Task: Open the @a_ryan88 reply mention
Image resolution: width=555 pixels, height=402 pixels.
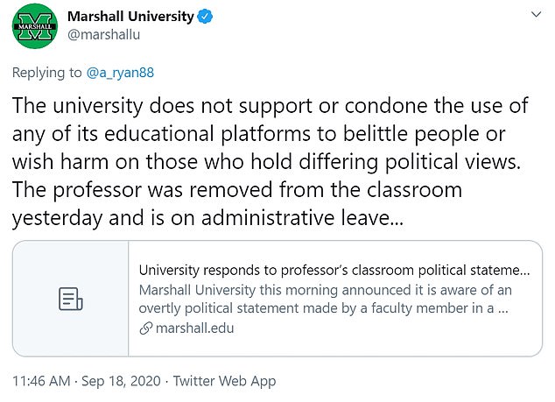Action: point(120,73)
